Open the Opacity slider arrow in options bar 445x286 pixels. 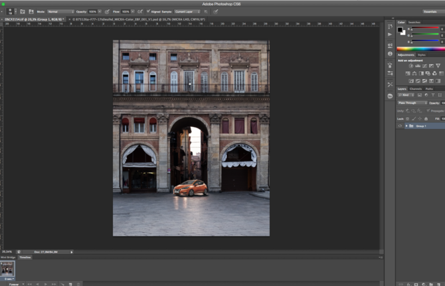tap(100, 12)
